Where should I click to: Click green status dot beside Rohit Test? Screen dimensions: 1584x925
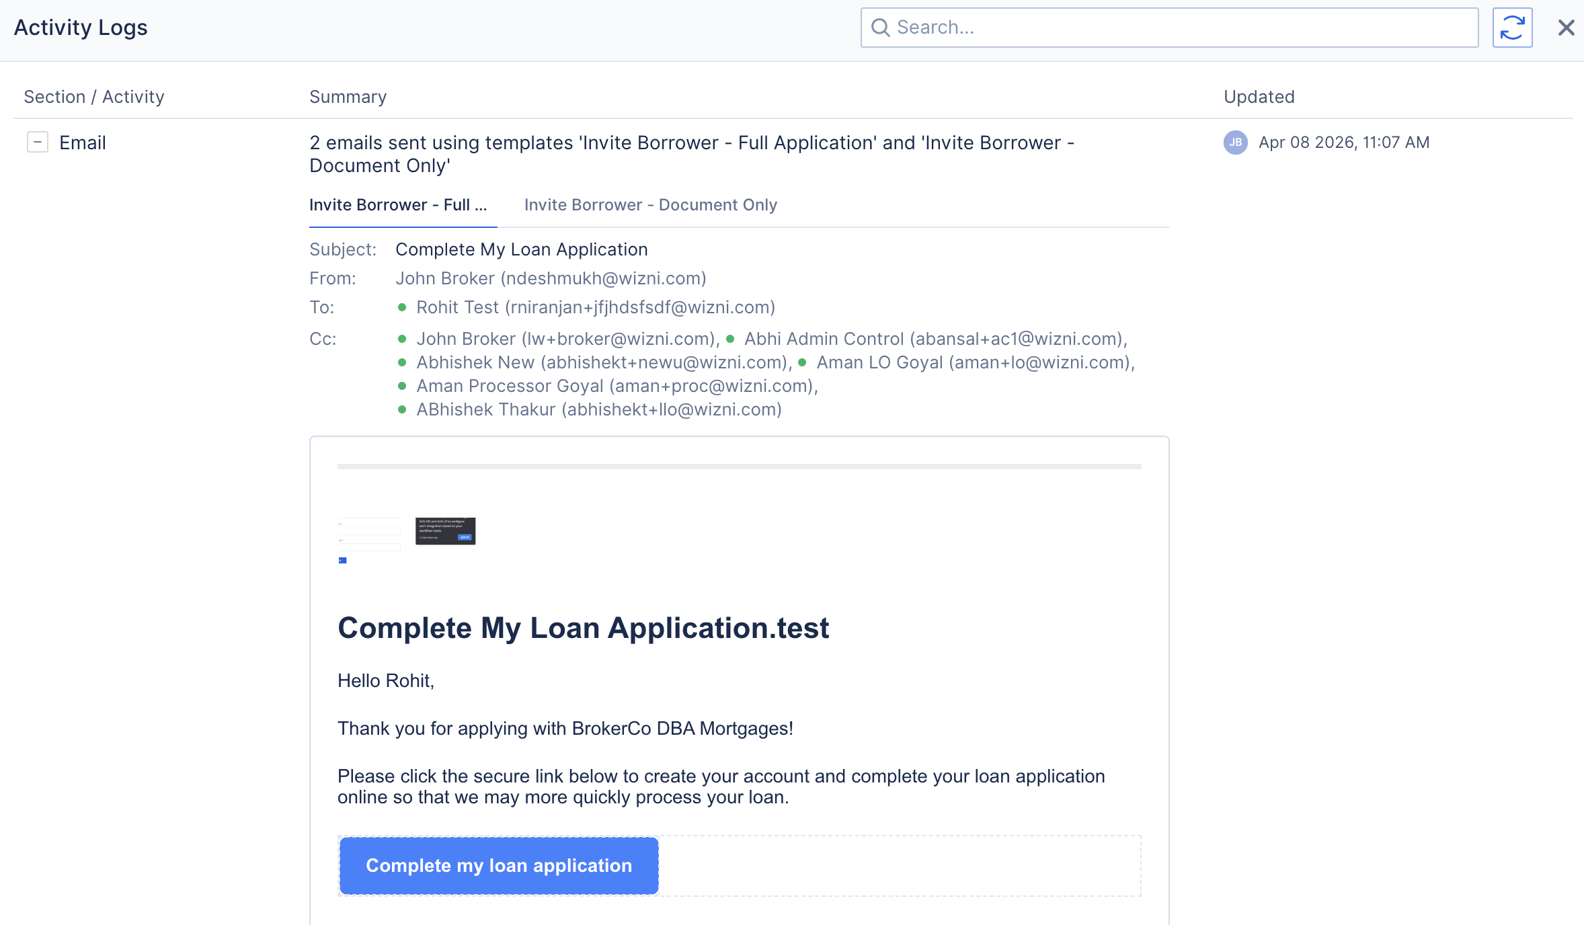pos(402,308)
